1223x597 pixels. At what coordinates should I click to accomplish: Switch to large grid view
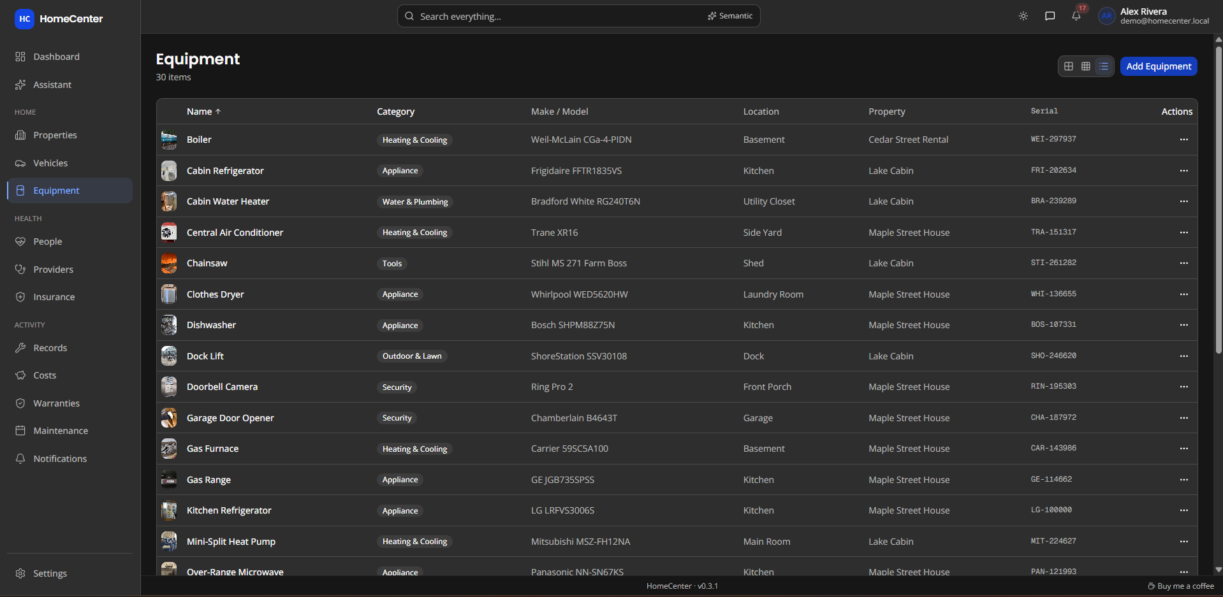[1069, 66]
